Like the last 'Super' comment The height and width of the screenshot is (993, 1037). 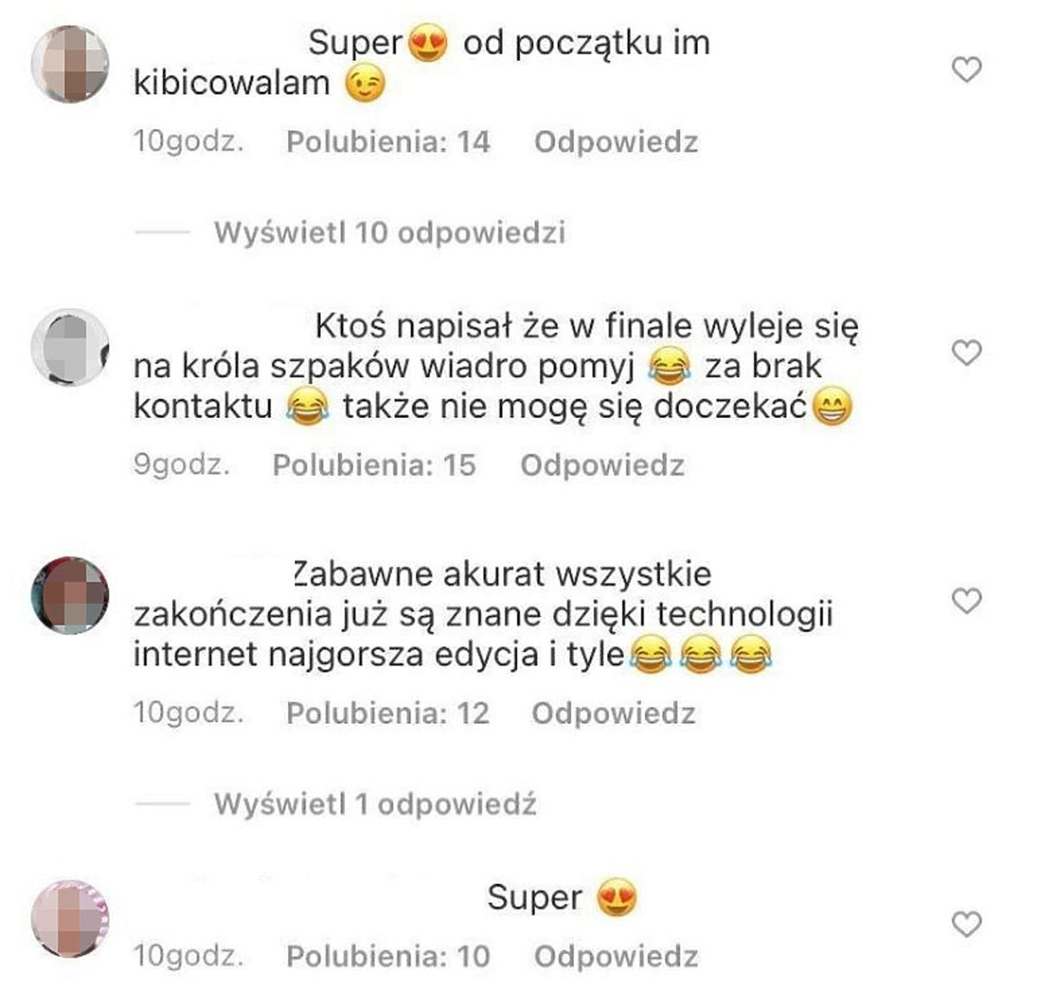click(966, 924)
